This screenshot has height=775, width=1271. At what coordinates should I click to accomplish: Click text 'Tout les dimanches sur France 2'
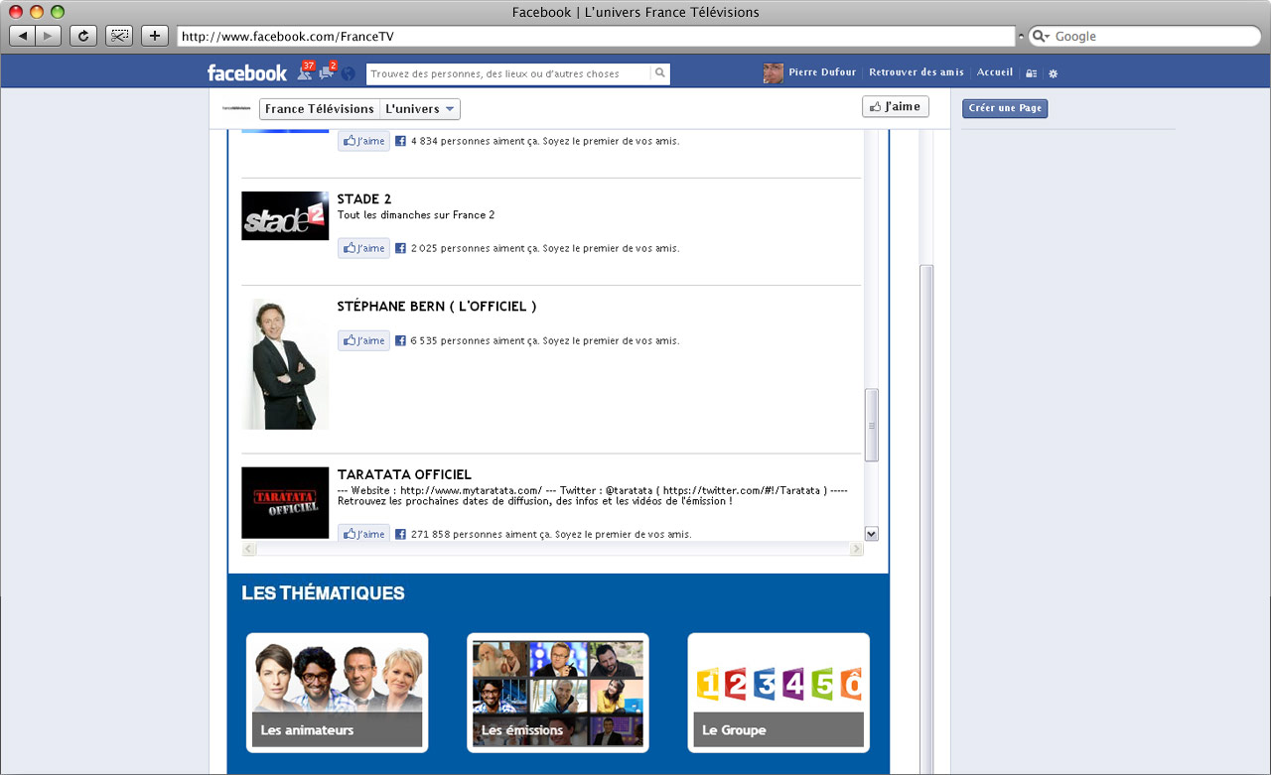(x=416, y=215)
